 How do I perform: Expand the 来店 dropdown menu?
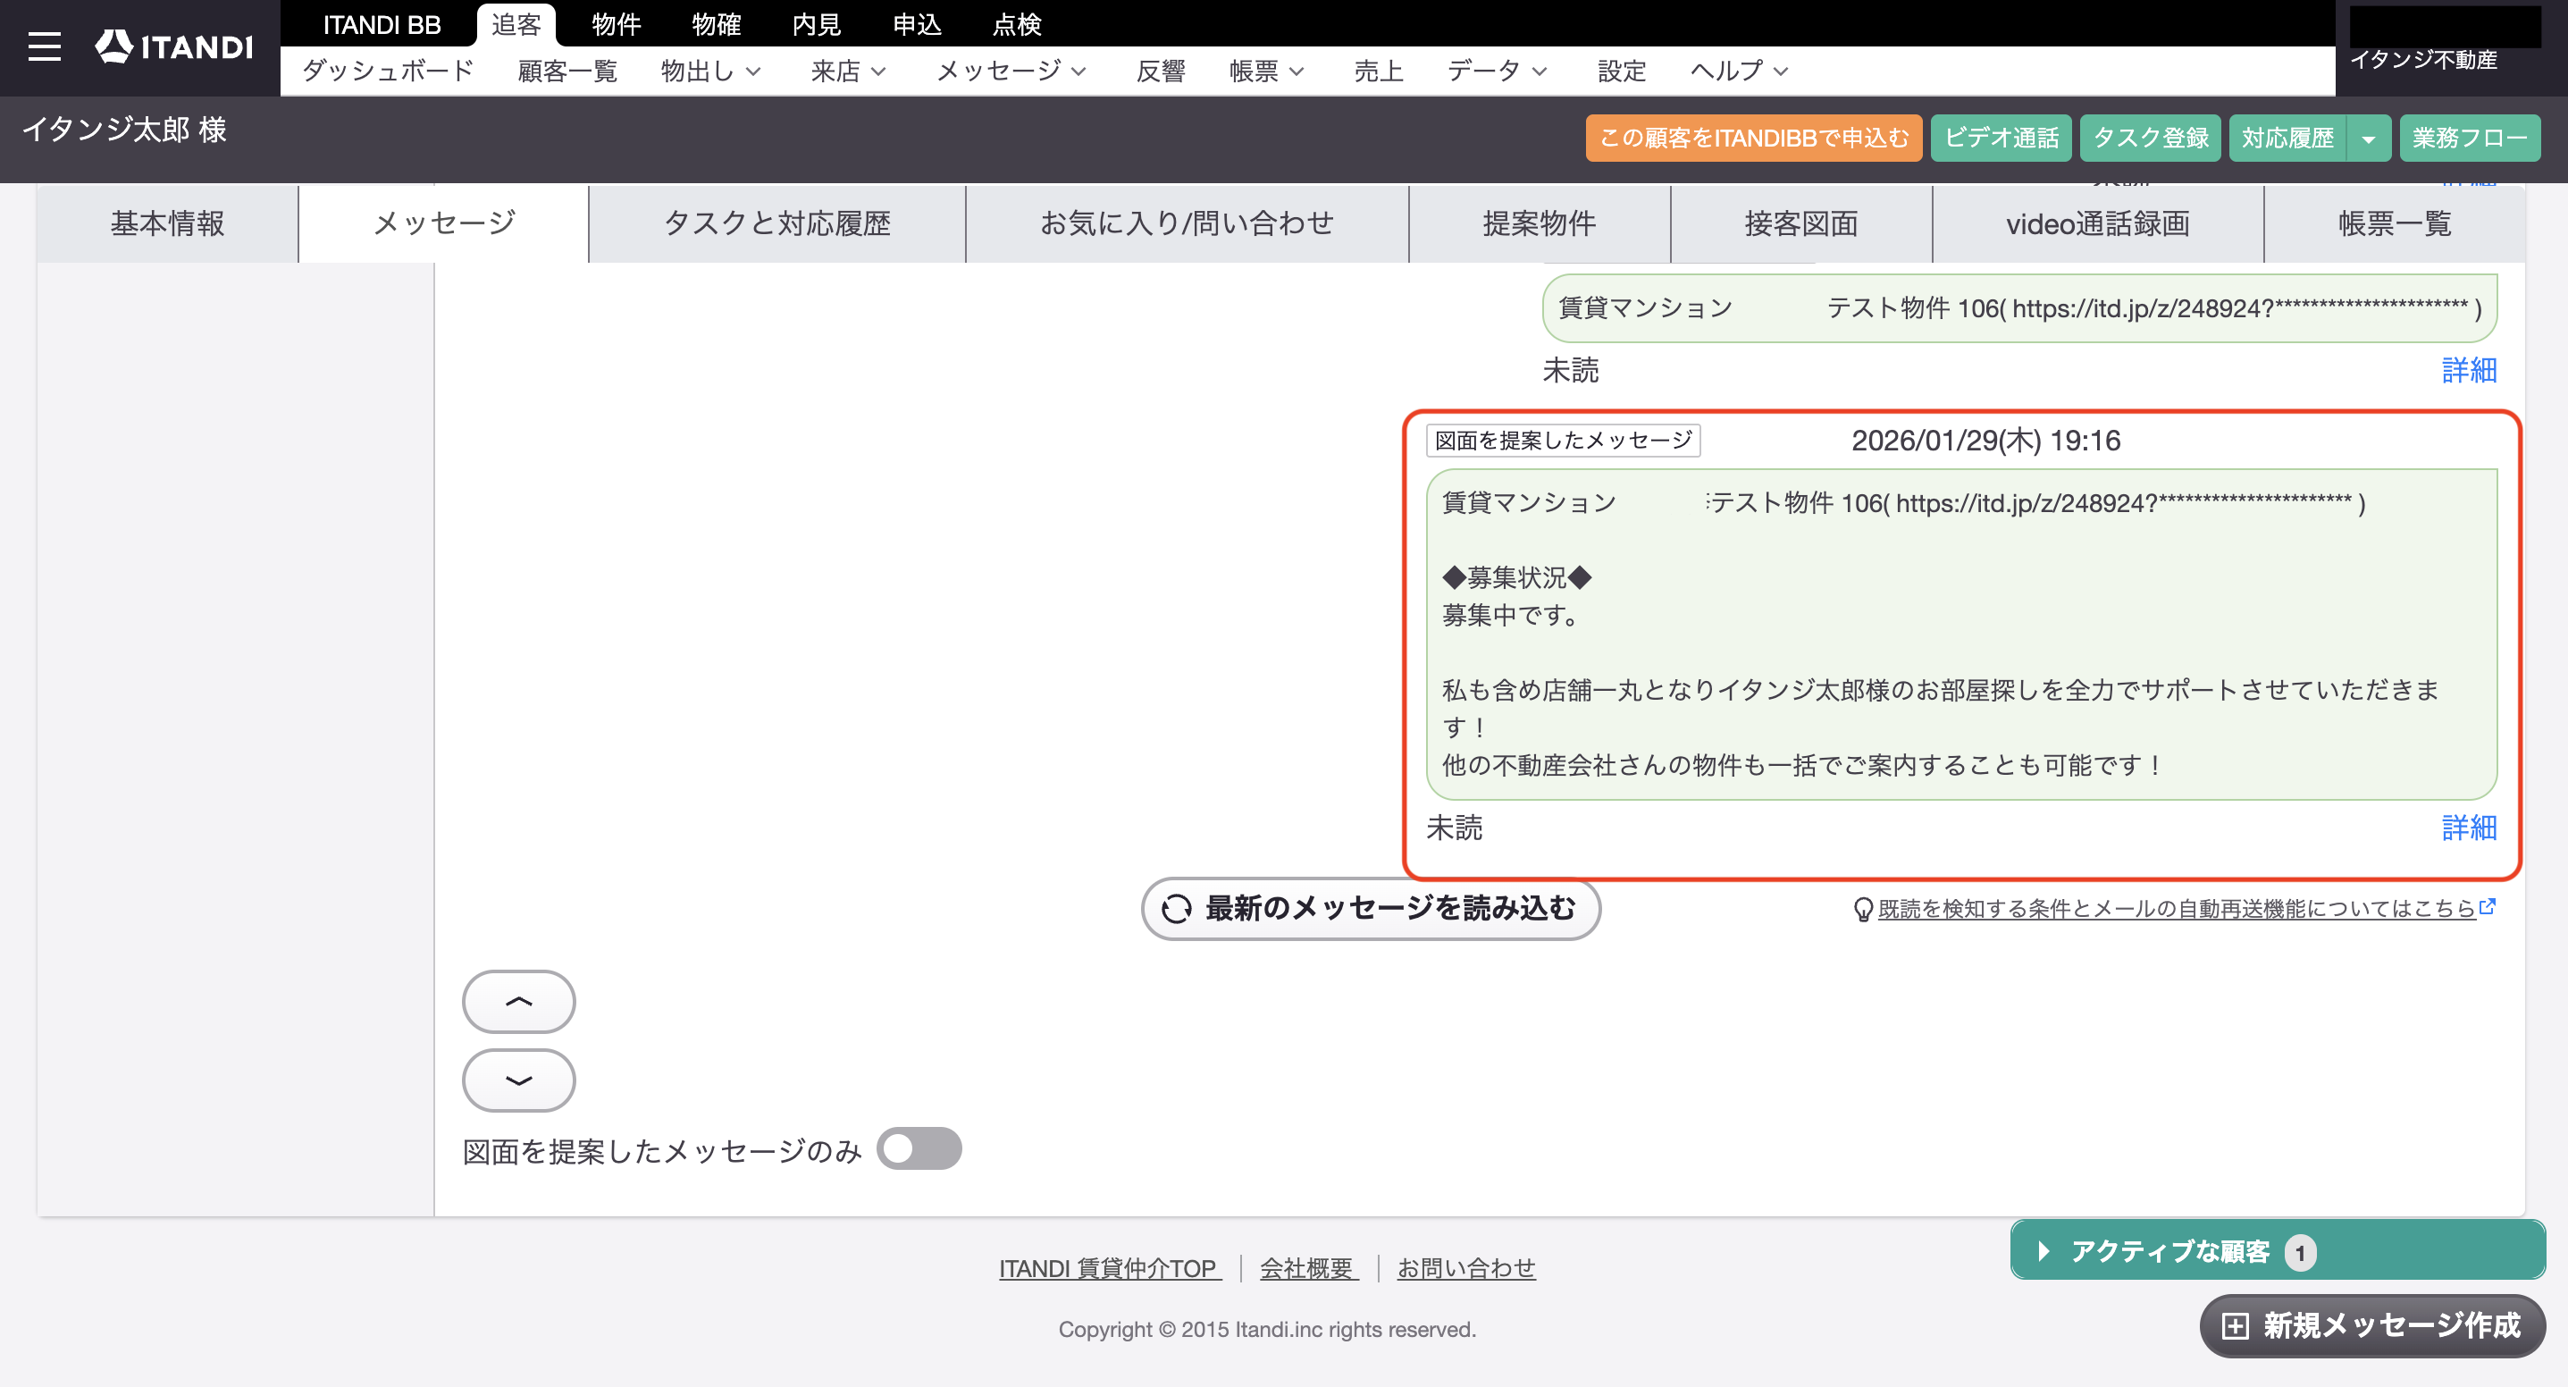pyautogui.click(x=848, y=71)
